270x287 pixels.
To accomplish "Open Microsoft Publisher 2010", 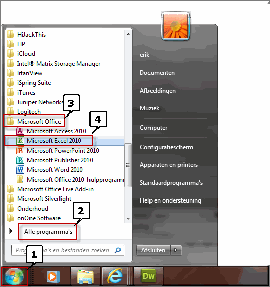I will coord(65,160).
